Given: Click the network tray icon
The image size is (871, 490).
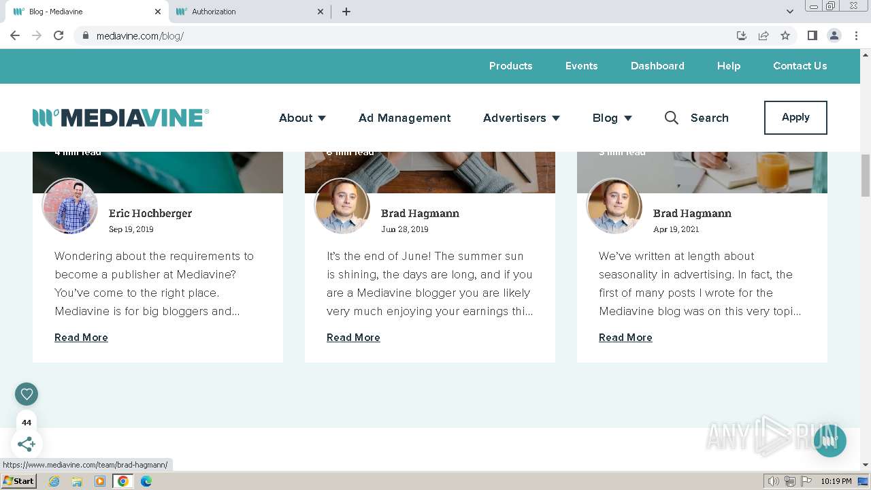Looking at the screenshot, I should (789, 481).
